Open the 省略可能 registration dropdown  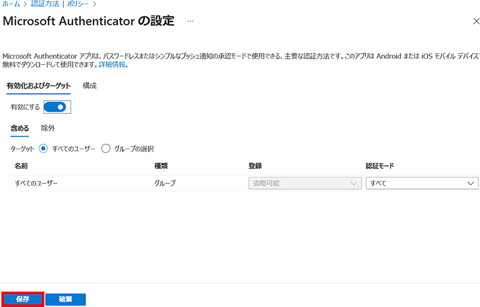pos(305,183)
